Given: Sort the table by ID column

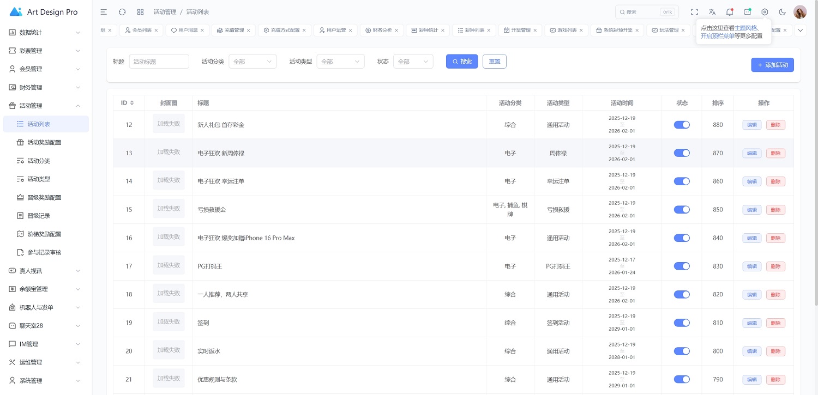Looking at the screenshot, I should 128,103.
